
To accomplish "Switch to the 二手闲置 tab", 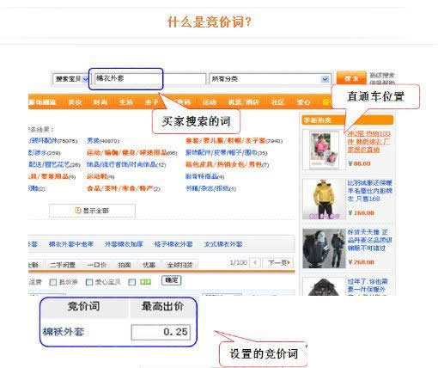I will [x=63, y=265].
